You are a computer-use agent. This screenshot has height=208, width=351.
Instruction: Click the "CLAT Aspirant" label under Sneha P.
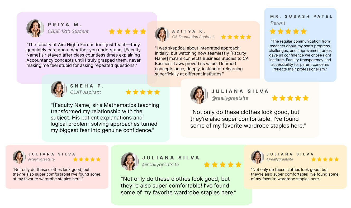pos(86,92)
